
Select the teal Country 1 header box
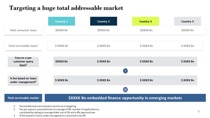pyautogui.click(x=62, y=21)
